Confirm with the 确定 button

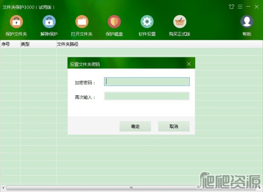pyautogui.click(x=135, y=126)
